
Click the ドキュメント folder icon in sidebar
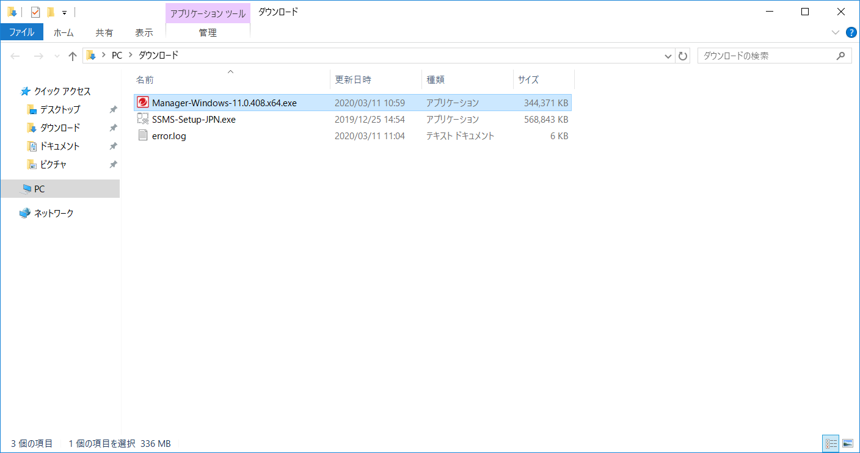pyautogui.click(x=32, y=147)
